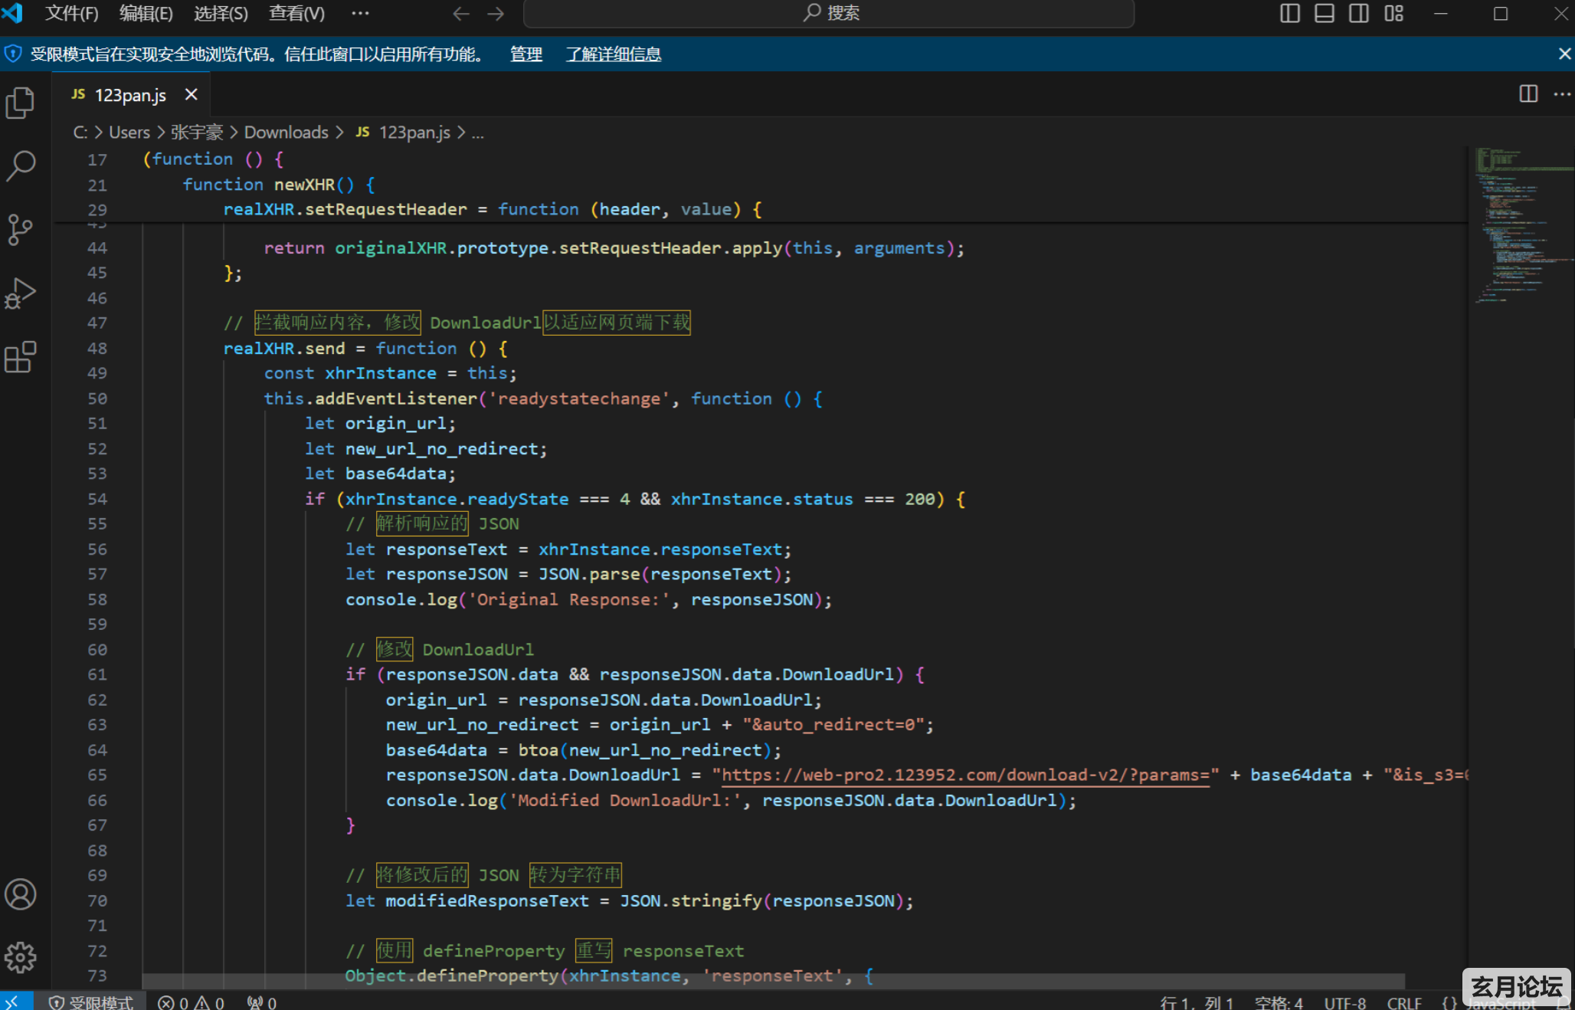The image size is (1575, 1010).
Task: Click the 123pan.js breadcrumb segment
Action: 404,133
